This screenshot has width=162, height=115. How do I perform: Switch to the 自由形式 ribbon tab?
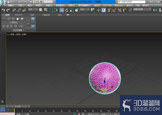(x=19, y=15)
